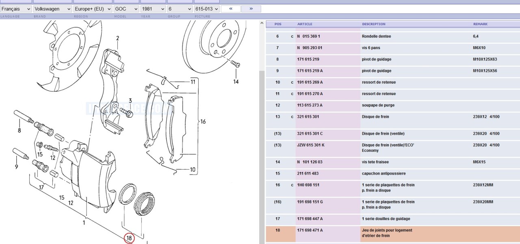520x244 pixels.
Task: Click callout number 2 on brake carrier
Action: coord(117,39)
